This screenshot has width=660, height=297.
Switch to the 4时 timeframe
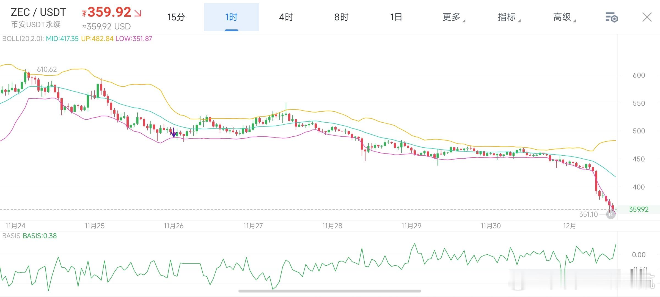coord(286,17)
